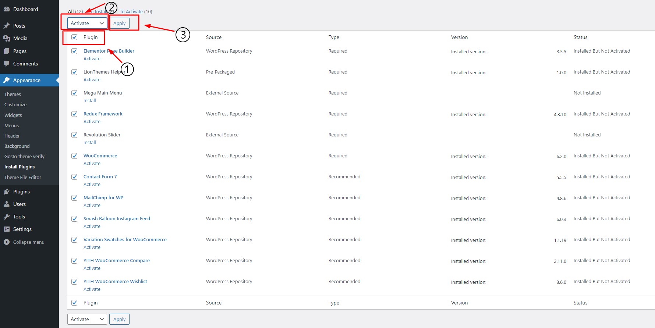The height and width of the screenshot is (328, 655).
Task: Click Activate under WooCommerce
Action: click(x=92, y=163)
